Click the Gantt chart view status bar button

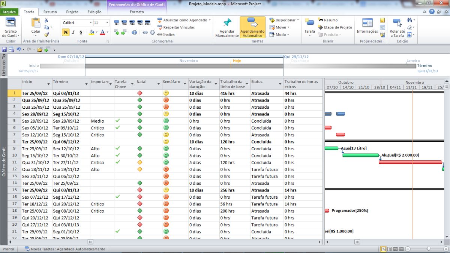coord(384,249)
